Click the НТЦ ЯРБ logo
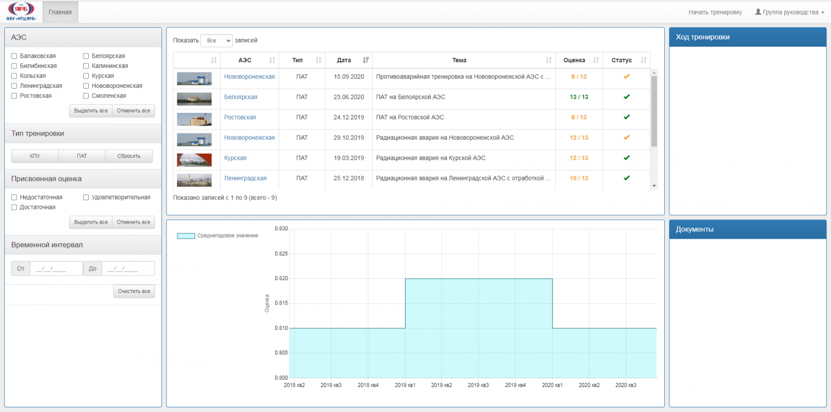The height and width of the screenshot is (412, 831). (21, 11)
